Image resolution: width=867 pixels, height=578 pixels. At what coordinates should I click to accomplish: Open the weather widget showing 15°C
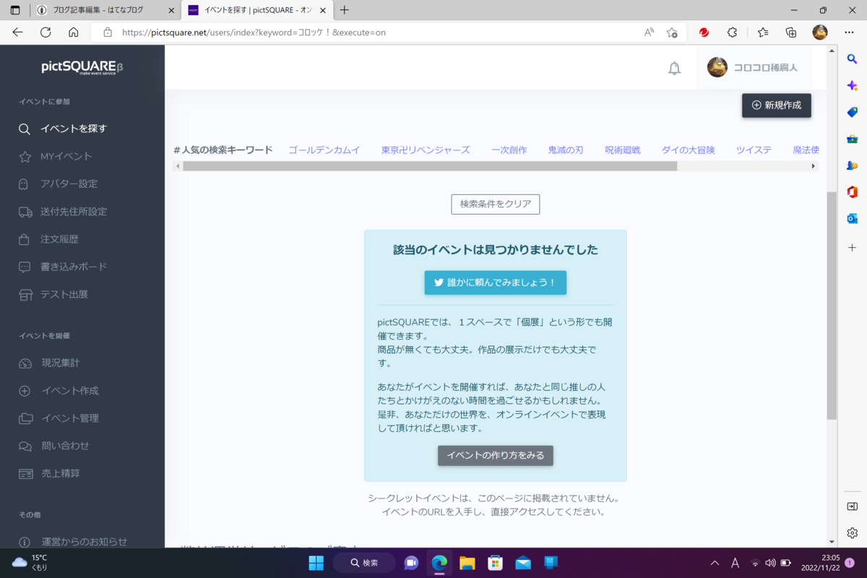(x=30, y=562)
